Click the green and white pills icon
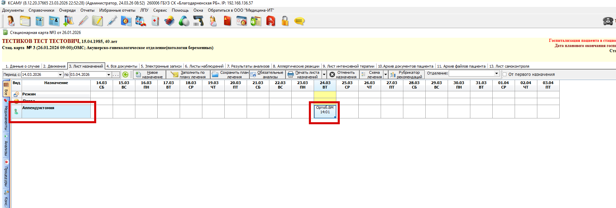The height and width of the screenshot is (208, 616). coord(184,21)
